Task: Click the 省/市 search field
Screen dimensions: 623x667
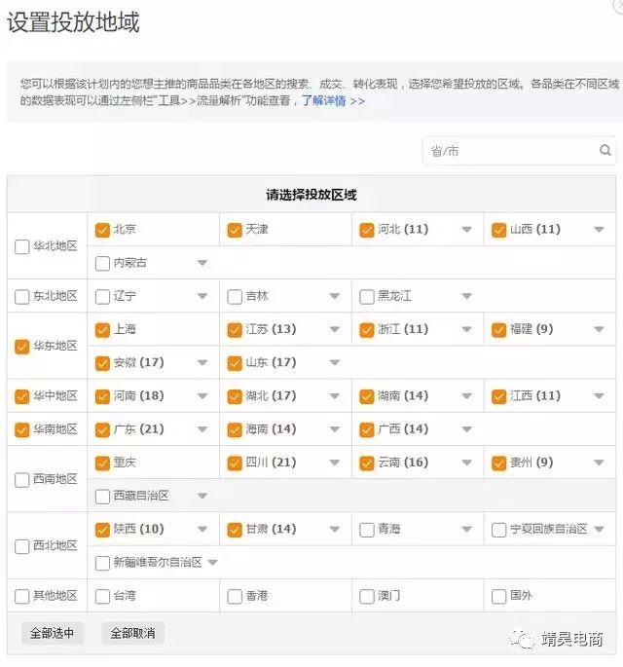Action: pos(519,151)
